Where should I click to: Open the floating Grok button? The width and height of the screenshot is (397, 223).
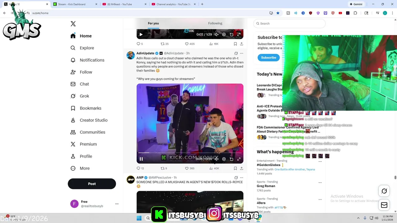[384, 191]
